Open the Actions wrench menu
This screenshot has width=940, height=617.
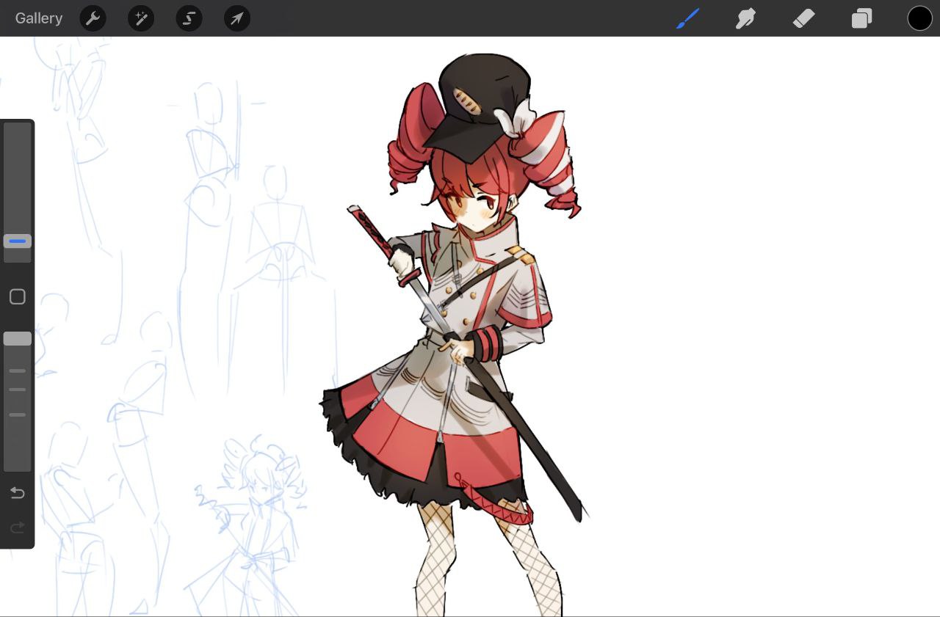(93, 18)
